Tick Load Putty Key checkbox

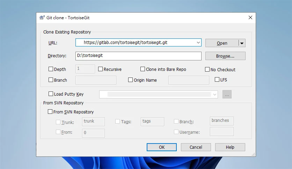(x=51, y=94)
